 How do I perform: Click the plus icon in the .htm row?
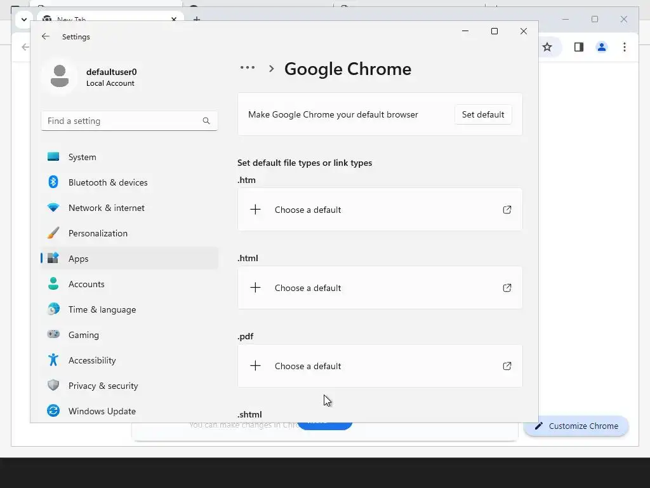tap(255, 210)
